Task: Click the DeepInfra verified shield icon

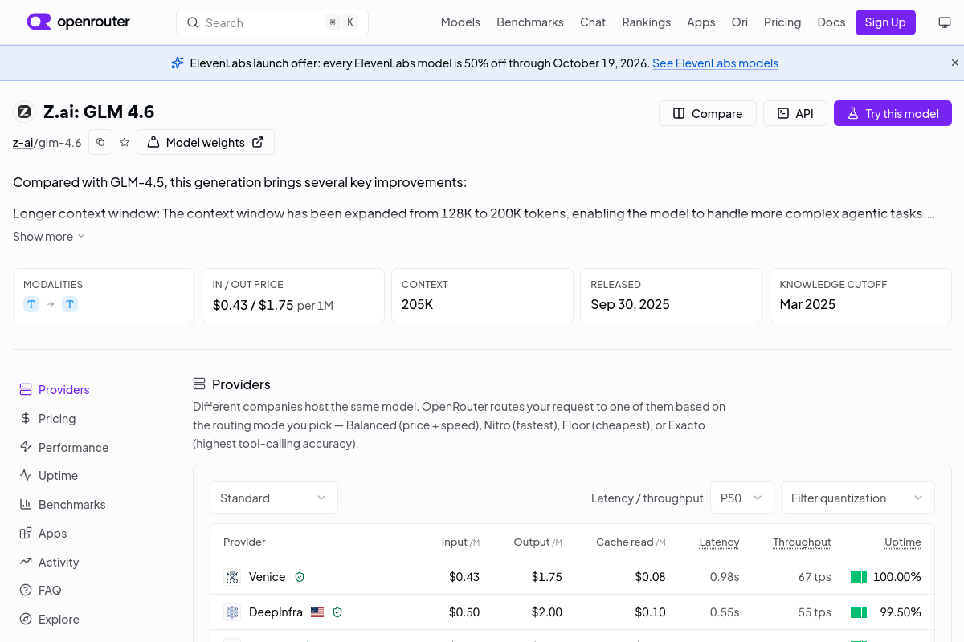Action: click(337, 612)
